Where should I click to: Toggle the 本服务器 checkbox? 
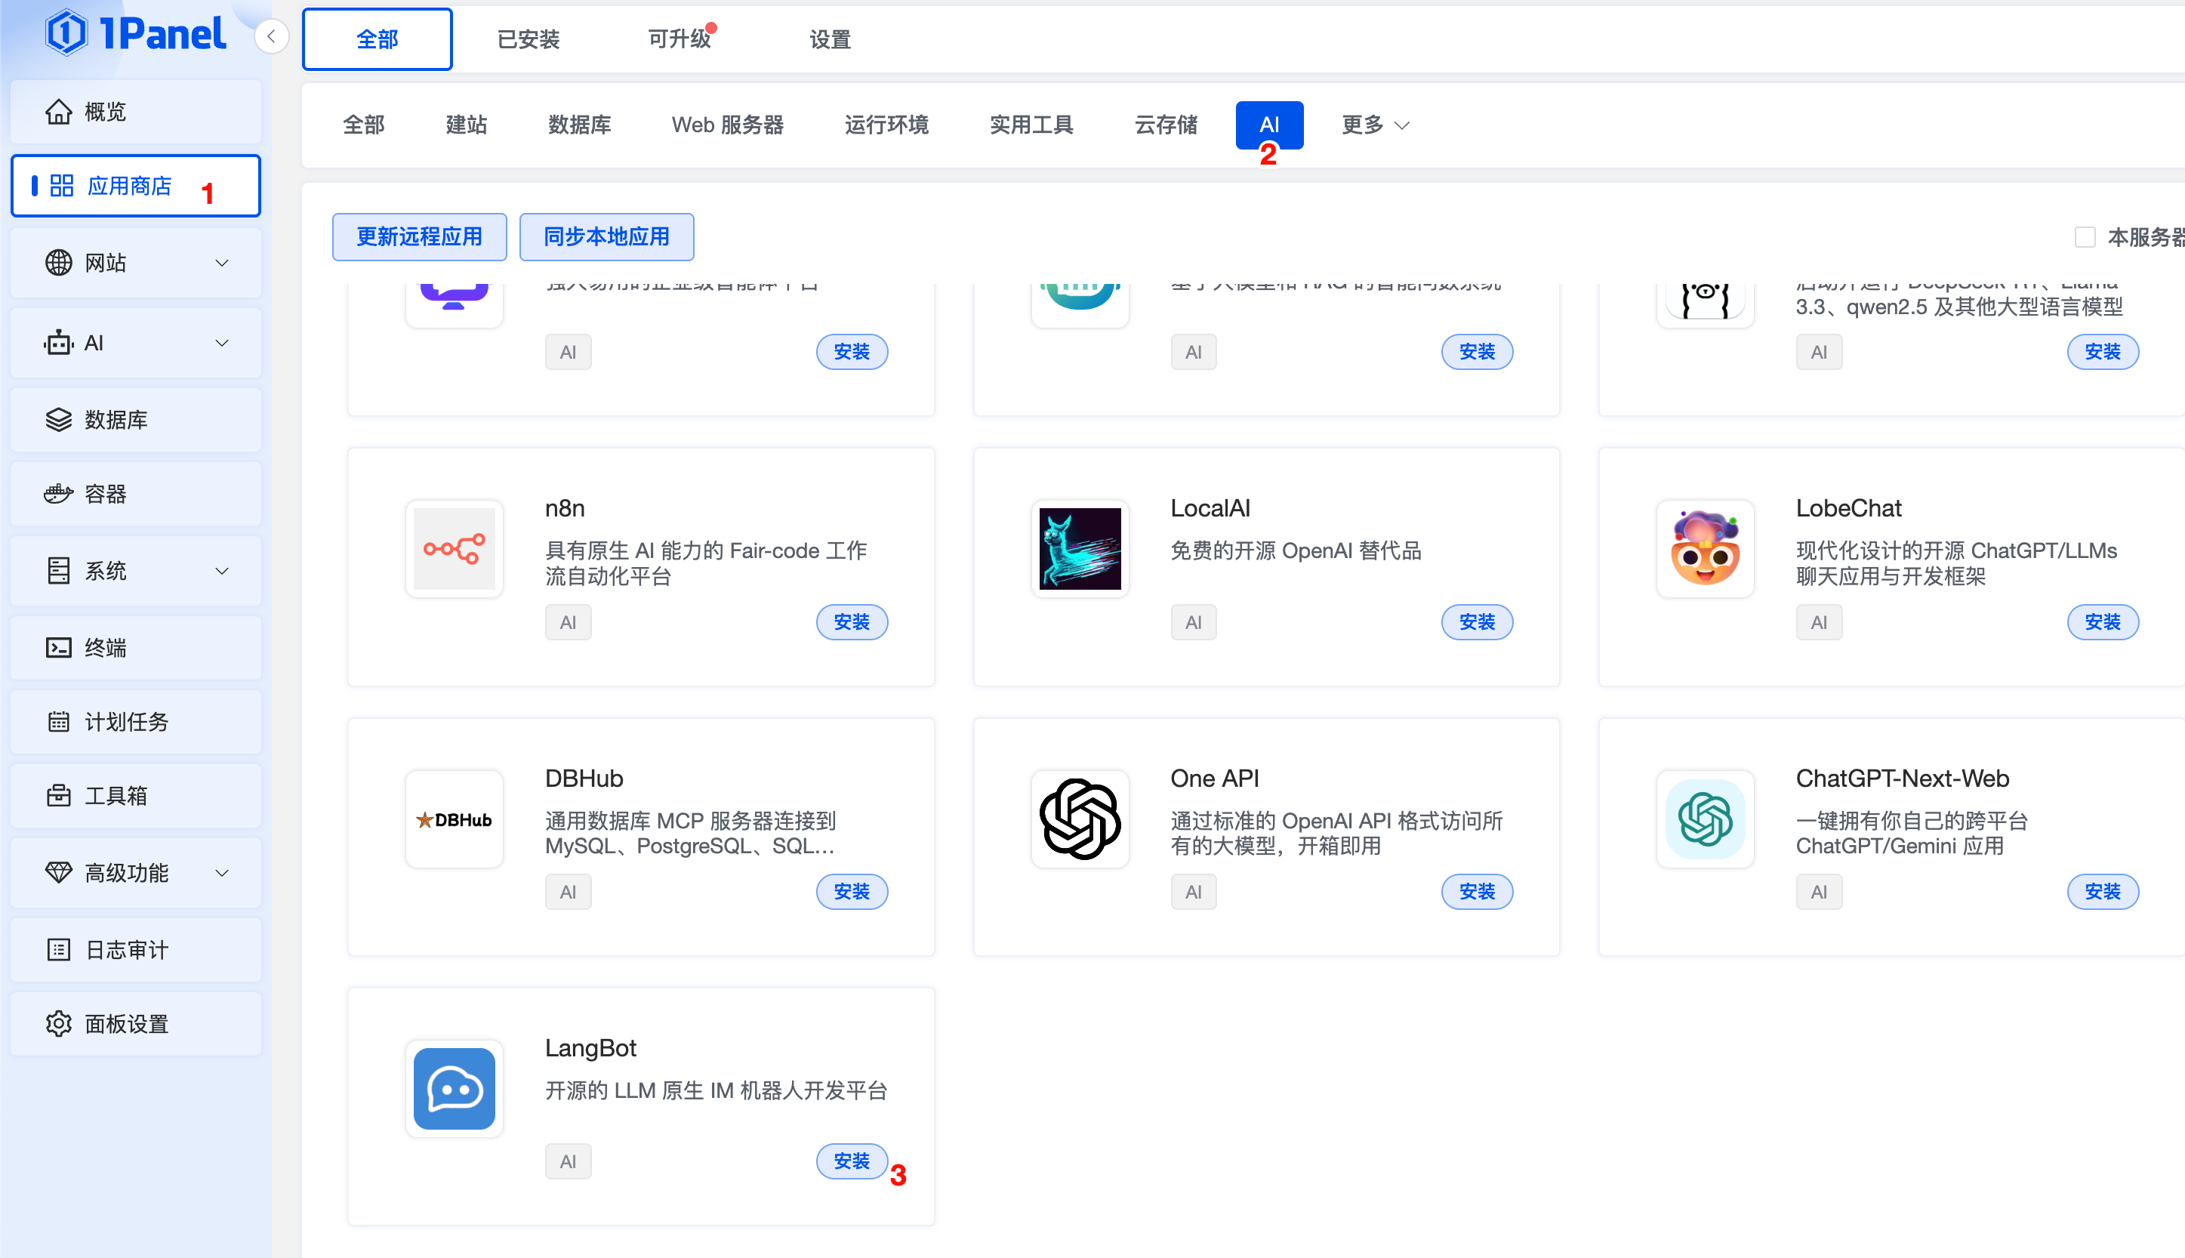click(x=2085, y=237)
